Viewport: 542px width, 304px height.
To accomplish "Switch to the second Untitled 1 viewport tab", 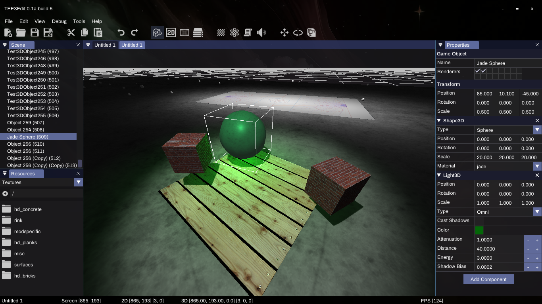I will (132, 45).
